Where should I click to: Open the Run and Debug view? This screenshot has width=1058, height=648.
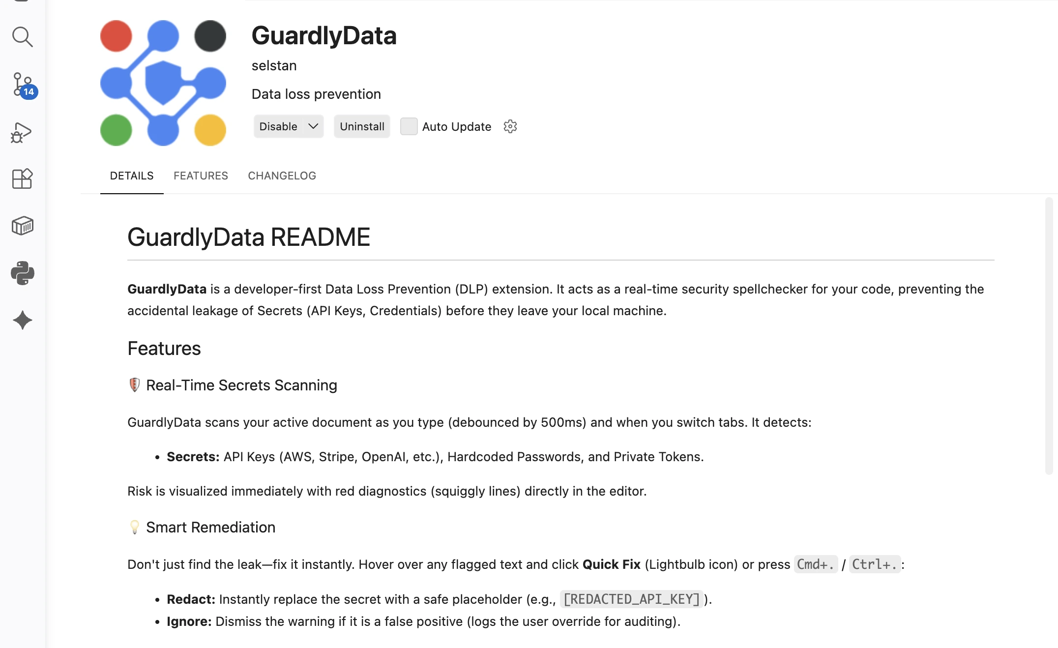[22, 132]
